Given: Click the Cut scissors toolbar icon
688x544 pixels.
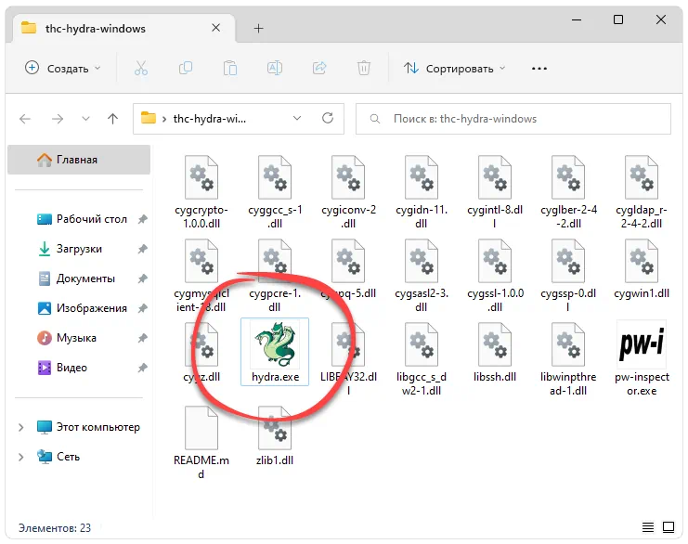Looking at the screenshot, I should tap(141, 68).
